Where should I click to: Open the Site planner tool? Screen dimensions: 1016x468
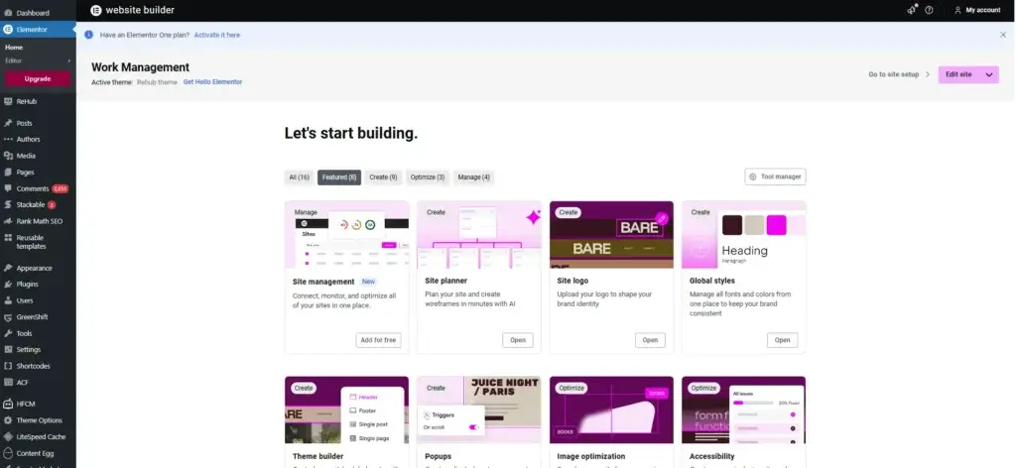tap(518, 340)
